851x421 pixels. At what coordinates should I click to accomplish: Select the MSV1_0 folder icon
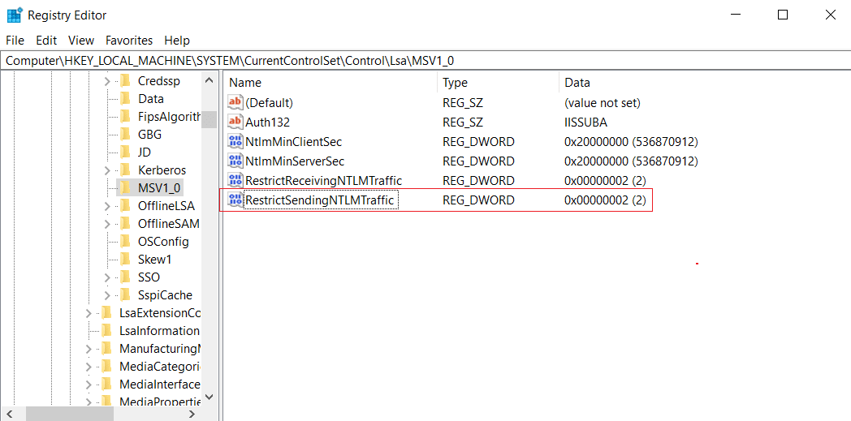[125, 187]
